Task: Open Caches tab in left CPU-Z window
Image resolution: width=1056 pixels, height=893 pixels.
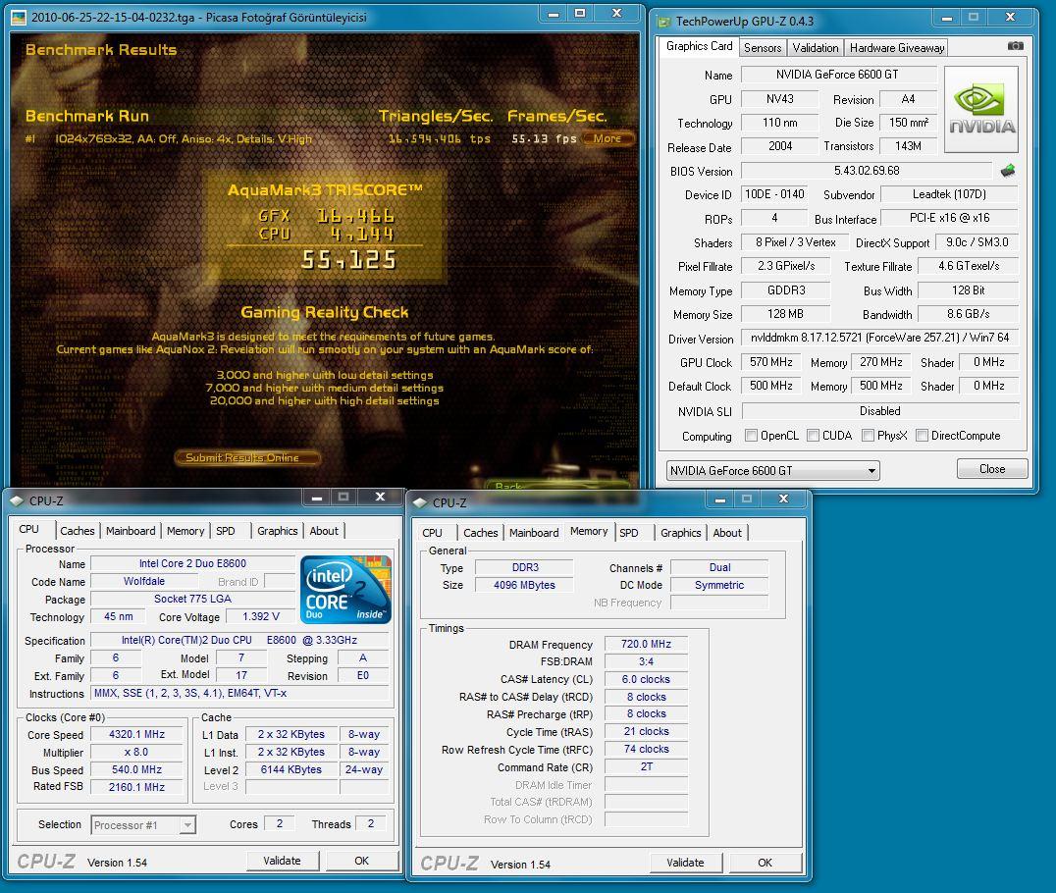Action: 78,531
